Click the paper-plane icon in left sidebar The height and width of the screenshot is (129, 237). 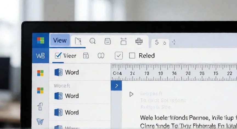coord(40,121)
